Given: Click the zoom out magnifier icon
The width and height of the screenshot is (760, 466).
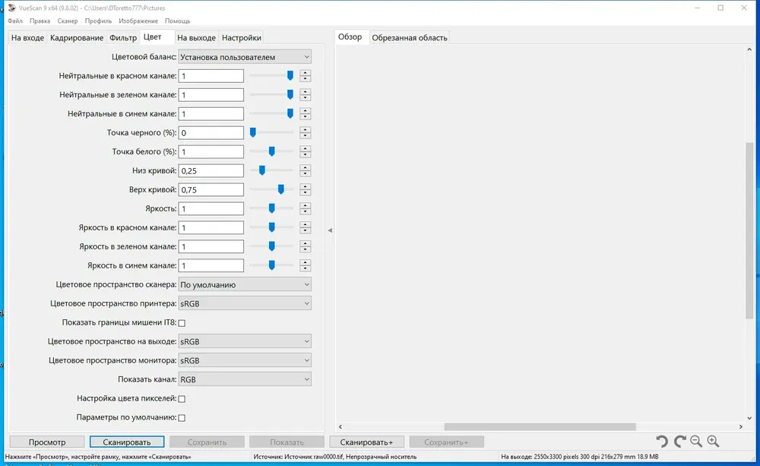Looking at the screenshot, I should point(696,441).
